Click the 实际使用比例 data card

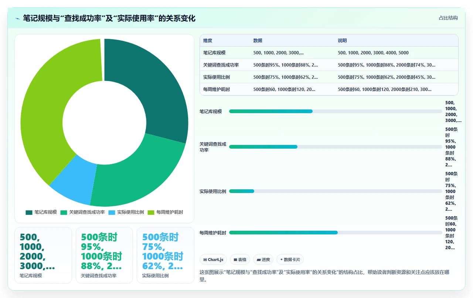tap(166, 255)
